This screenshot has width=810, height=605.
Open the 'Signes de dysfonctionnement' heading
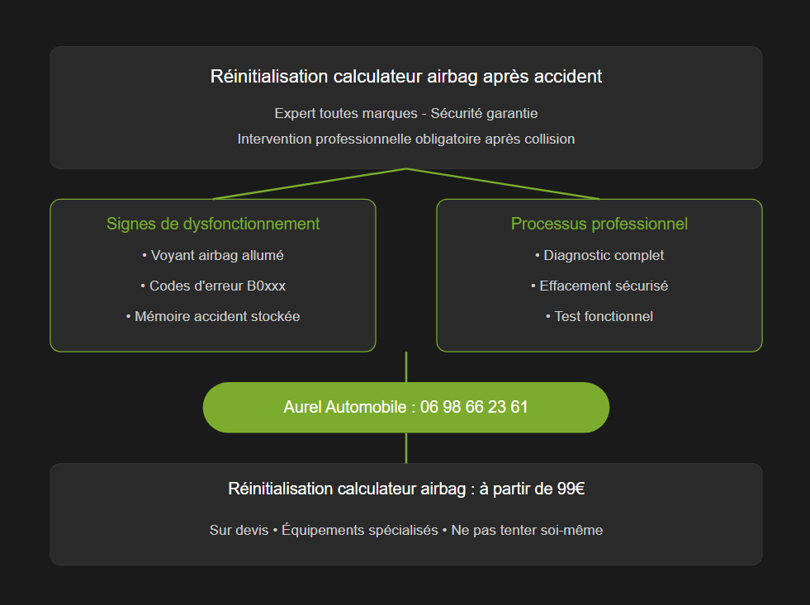213,224
